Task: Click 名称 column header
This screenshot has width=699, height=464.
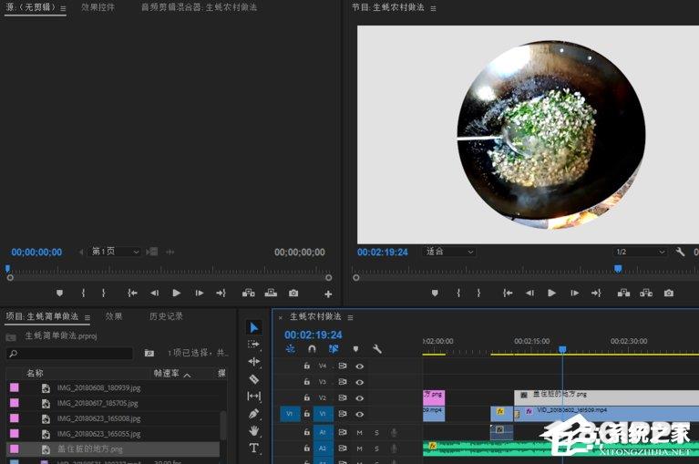Action: [35, 374]
